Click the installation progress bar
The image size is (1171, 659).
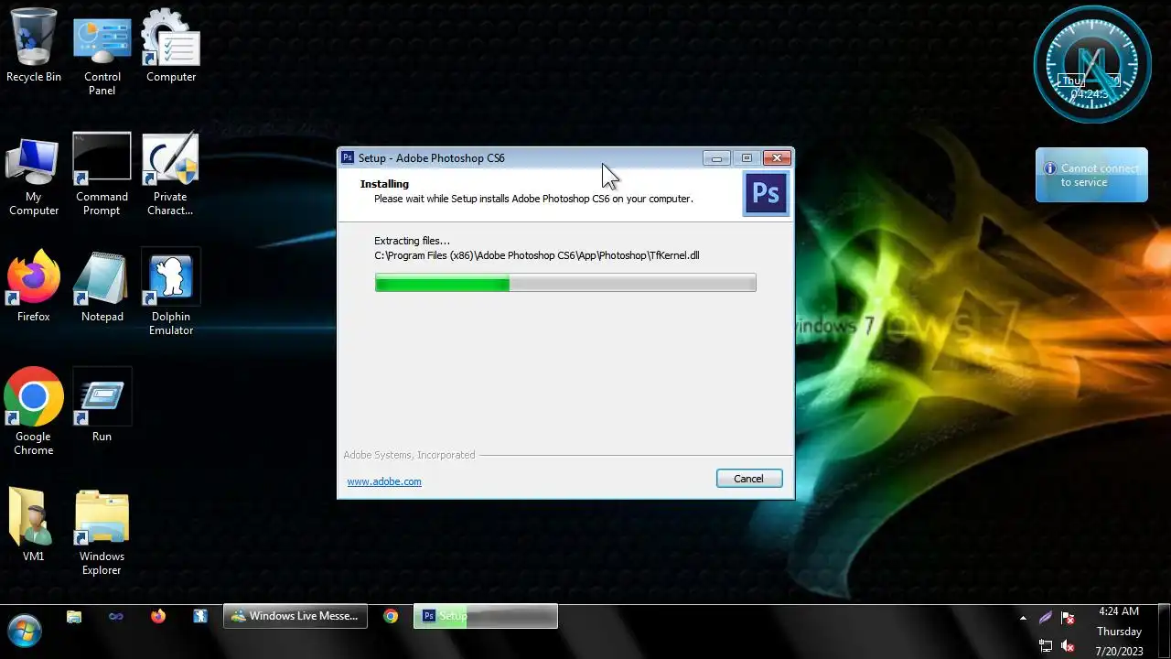pos(565,284)
